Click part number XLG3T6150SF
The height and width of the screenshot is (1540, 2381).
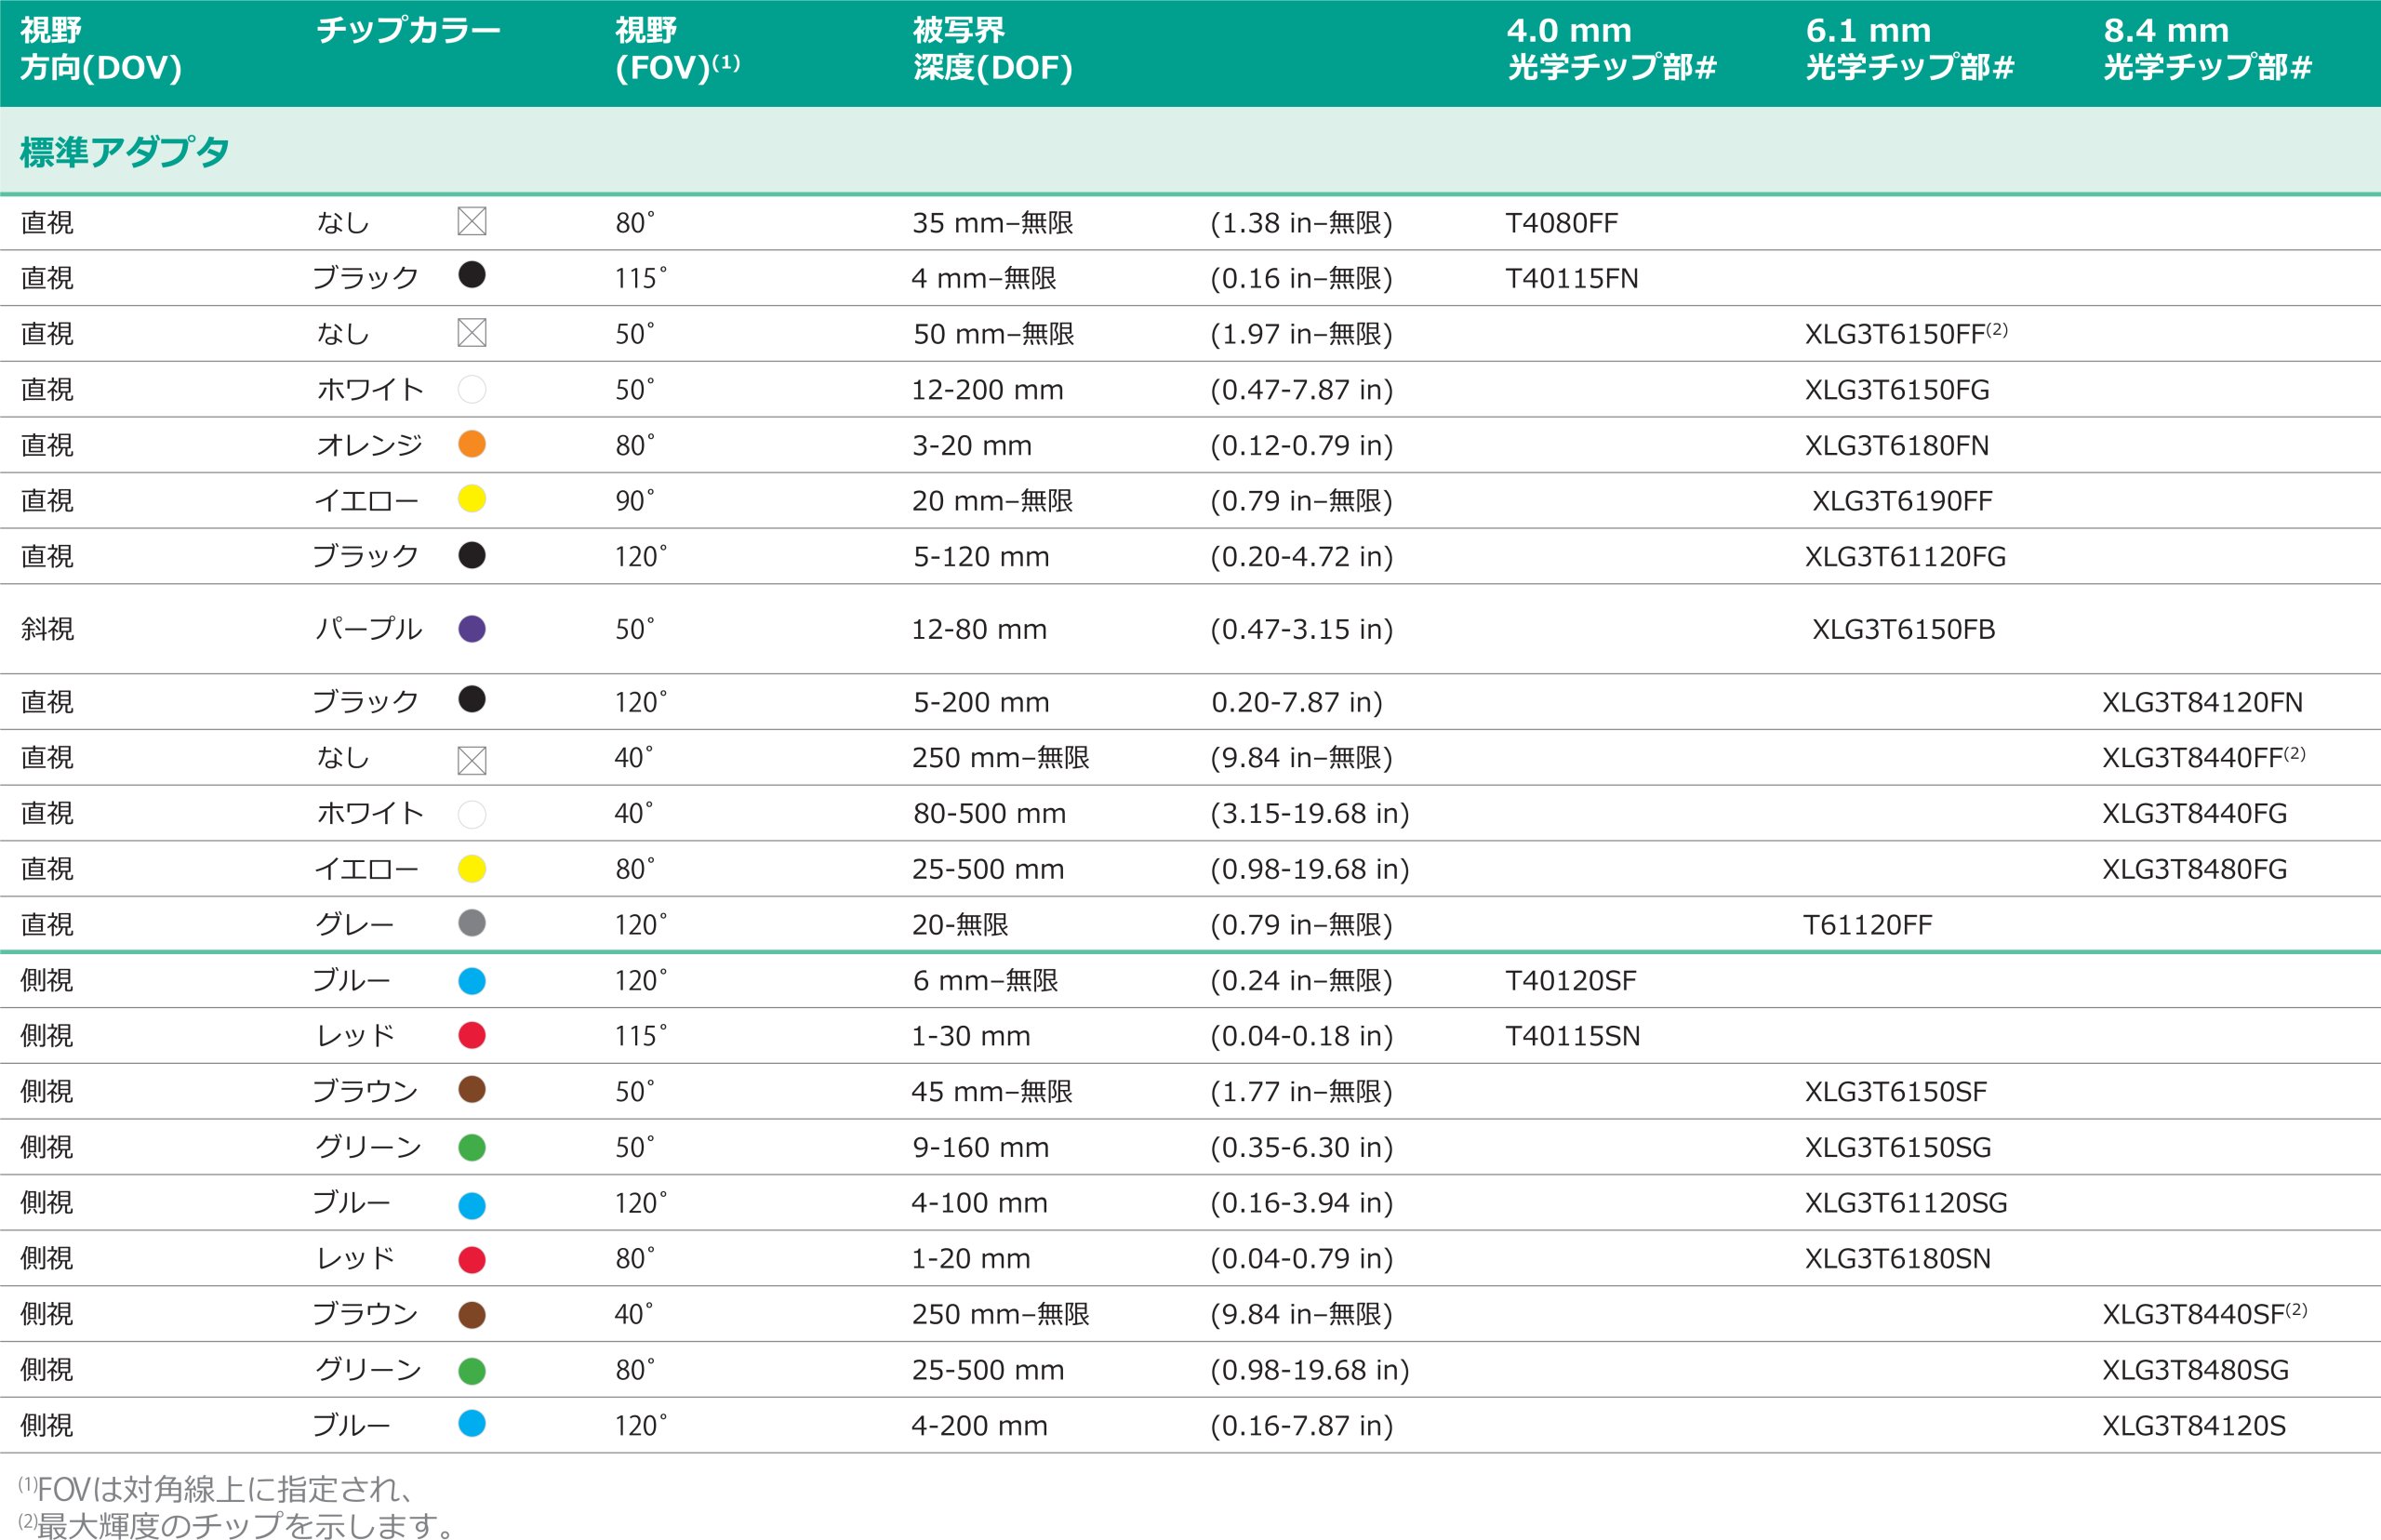(1895, 1092)
